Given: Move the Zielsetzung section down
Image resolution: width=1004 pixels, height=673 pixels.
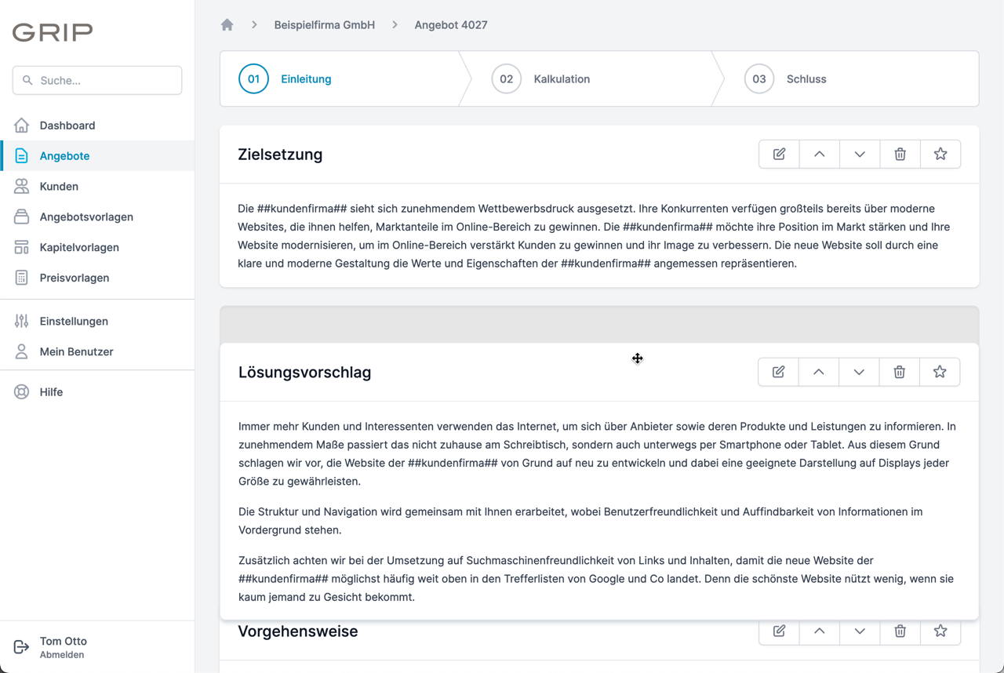Looking at the screenshot, I should tap(859, 154).
